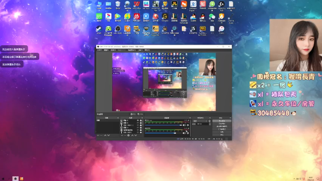The image size is (322, 181).
Task: Open the scene transition type dropdown
Action: 200,121
